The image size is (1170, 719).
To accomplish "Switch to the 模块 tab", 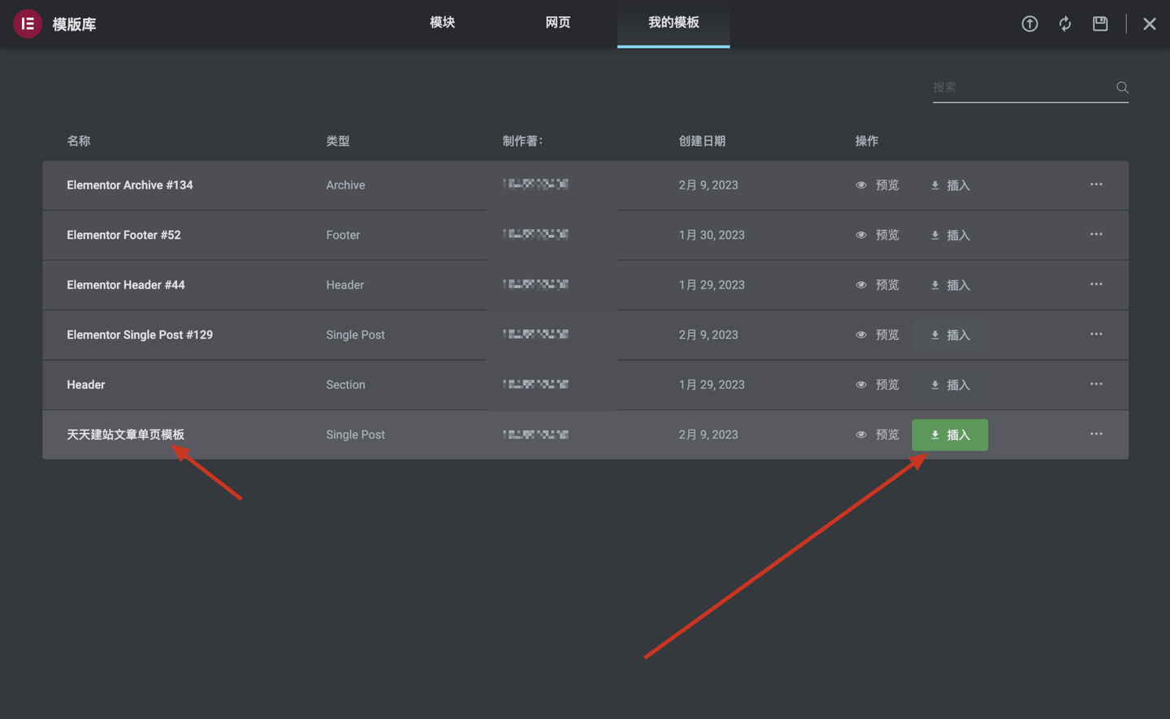I will point(442,23).
